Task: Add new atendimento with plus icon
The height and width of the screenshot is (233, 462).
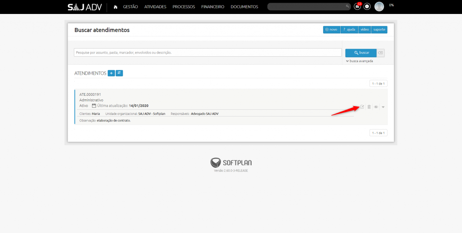Action: (x=111, y=73)
